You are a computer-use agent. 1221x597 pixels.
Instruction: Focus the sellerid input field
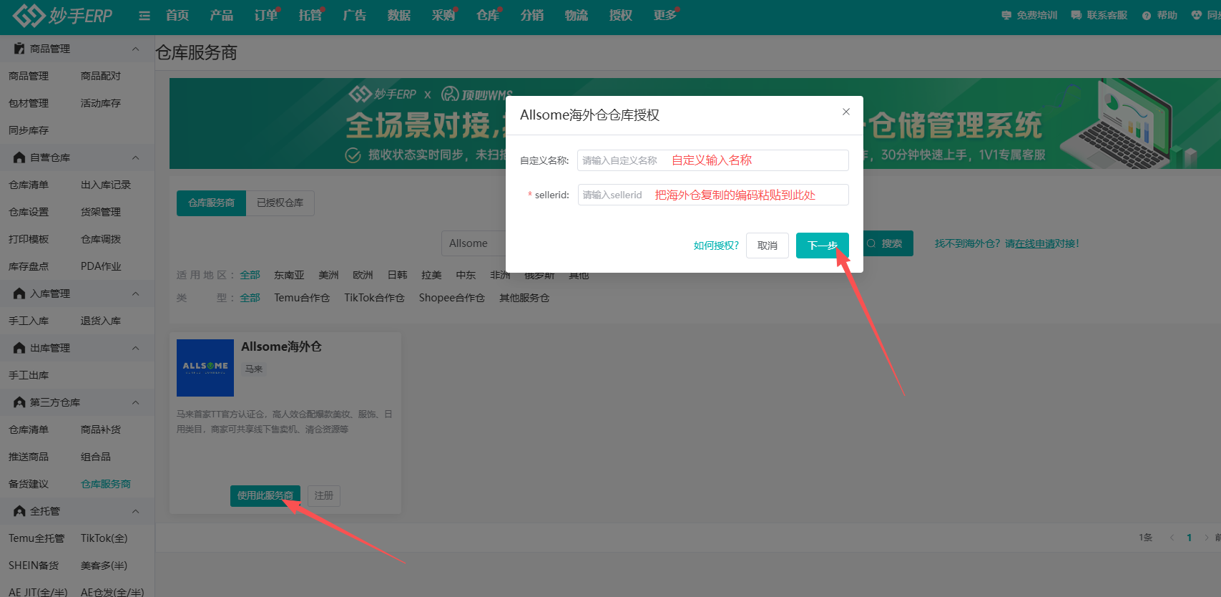point(713,195)
